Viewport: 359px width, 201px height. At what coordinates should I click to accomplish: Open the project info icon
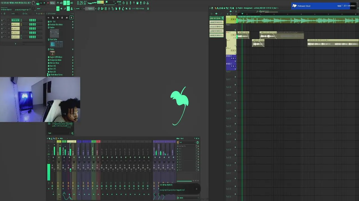144,3
